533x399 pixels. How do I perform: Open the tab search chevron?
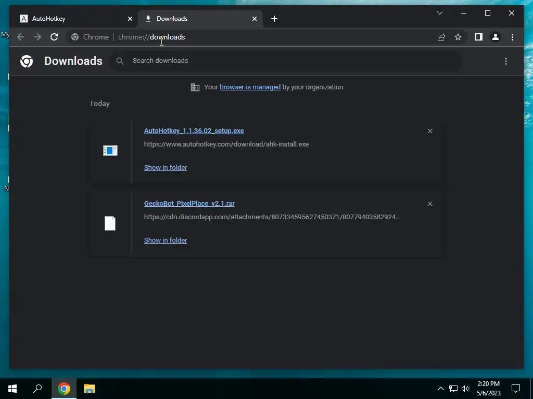click(439, 13)
